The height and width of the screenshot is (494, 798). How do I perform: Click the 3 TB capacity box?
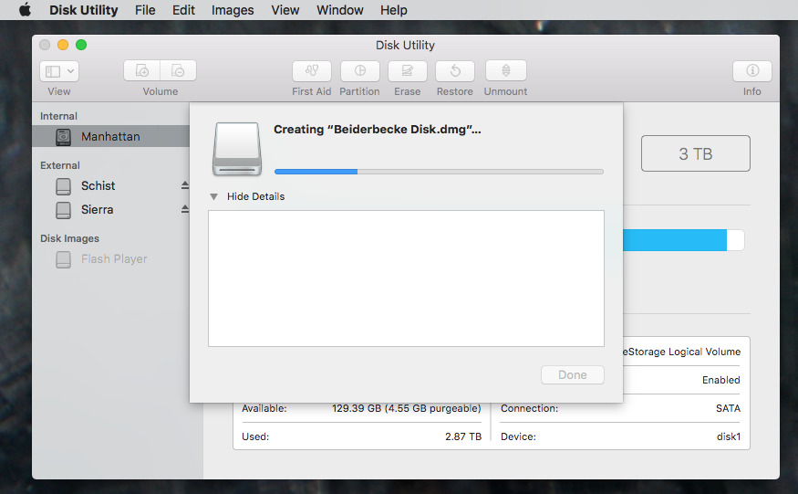point(695,153)
